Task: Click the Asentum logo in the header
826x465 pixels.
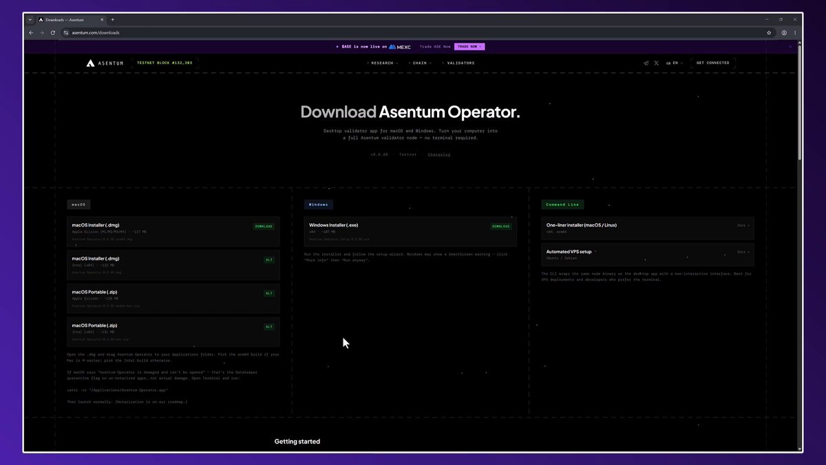Action: pyautogui.click(x=105, y=63)
